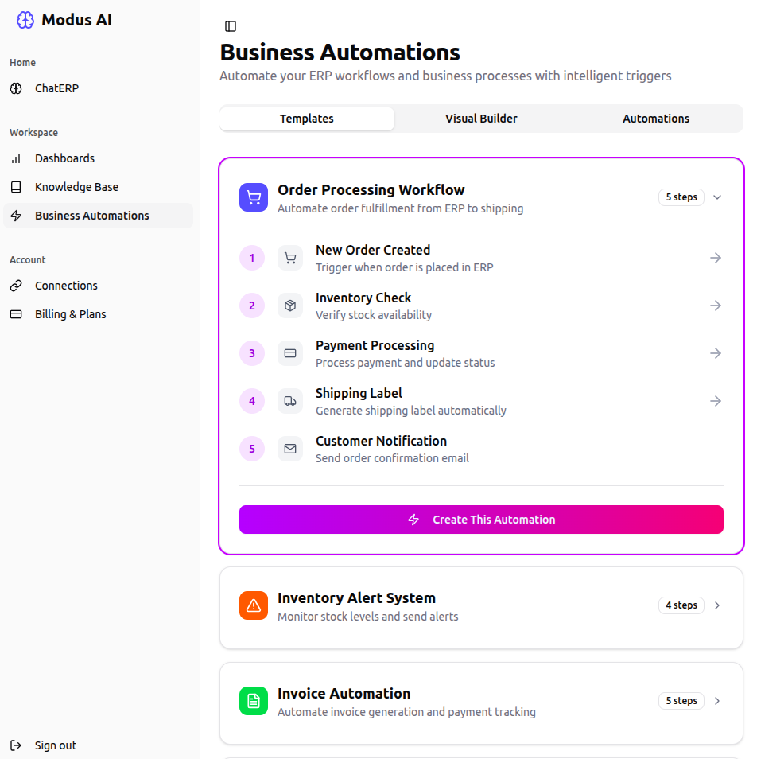
Task: Toggle the sidebar collapse control at the top
Action: [x=230, y=25]
